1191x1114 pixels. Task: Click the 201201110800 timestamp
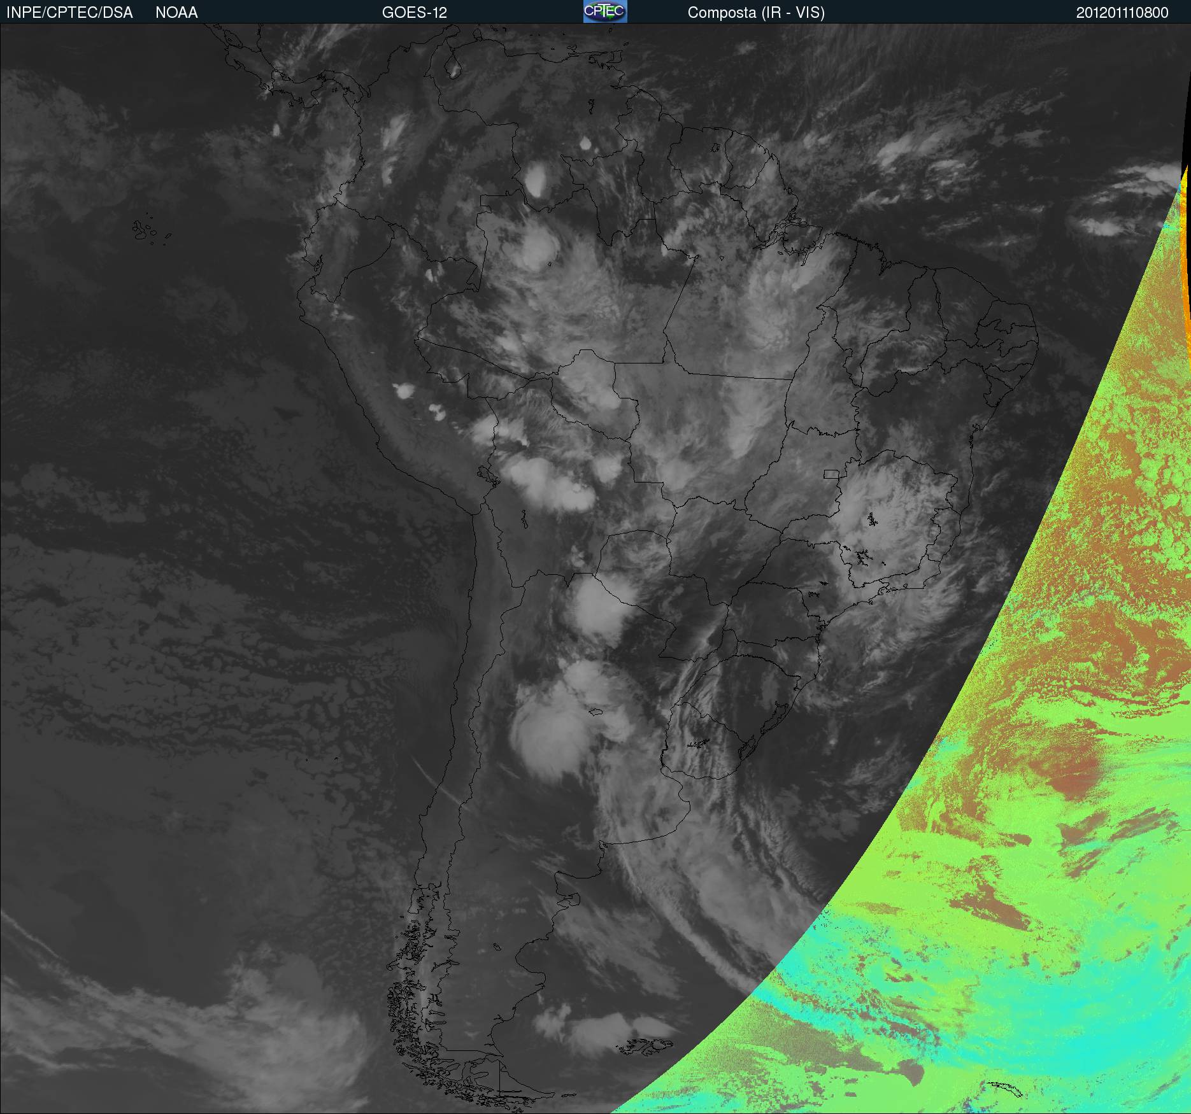[x=1122, y=13]
